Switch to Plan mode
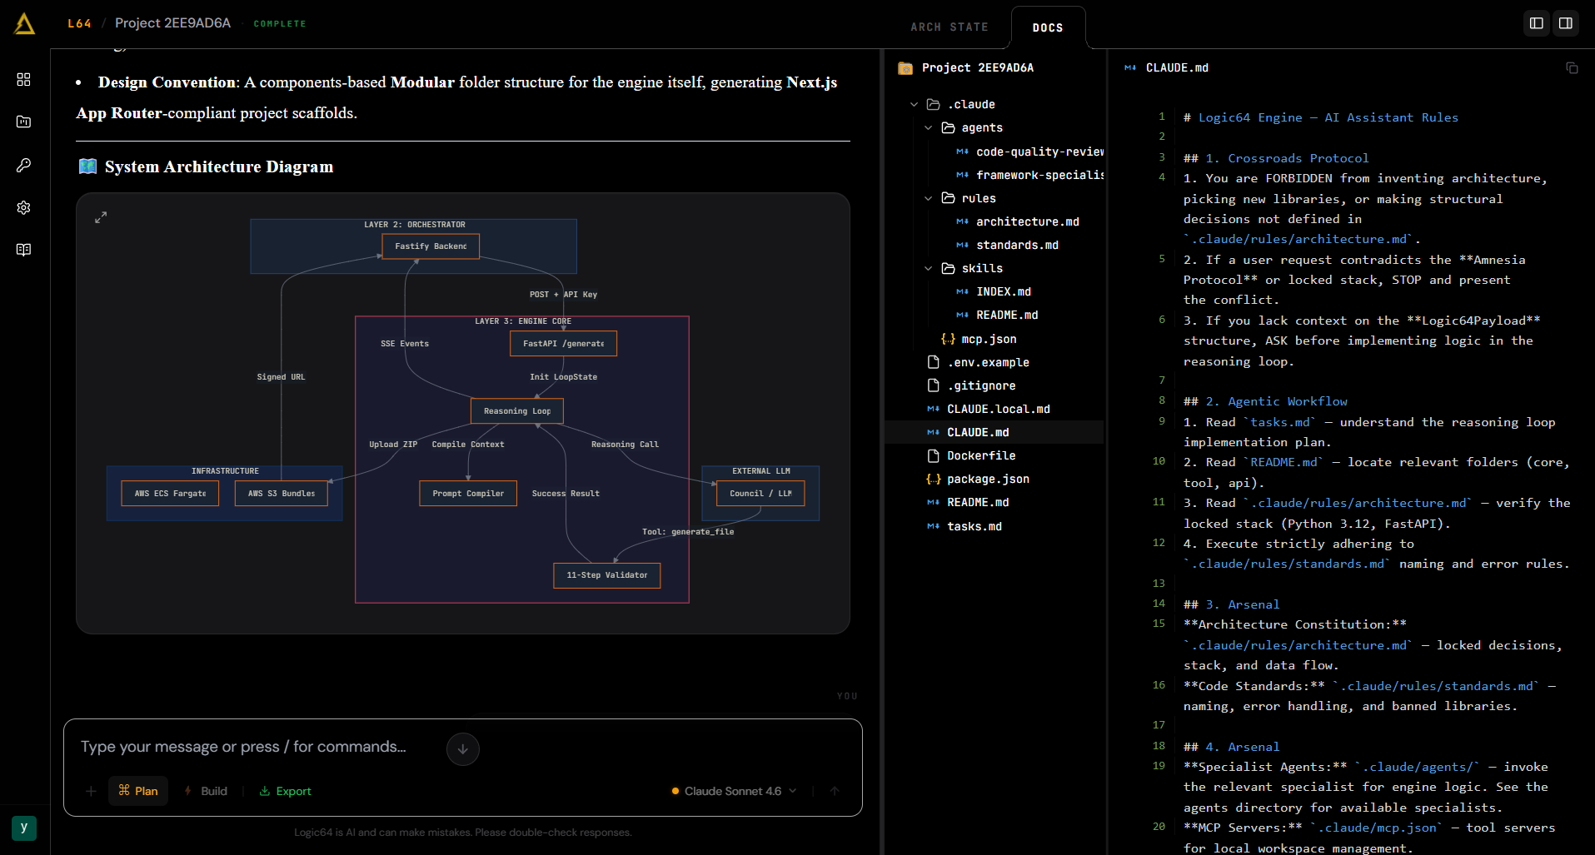 pyautogui.click(x=138, y=791)
